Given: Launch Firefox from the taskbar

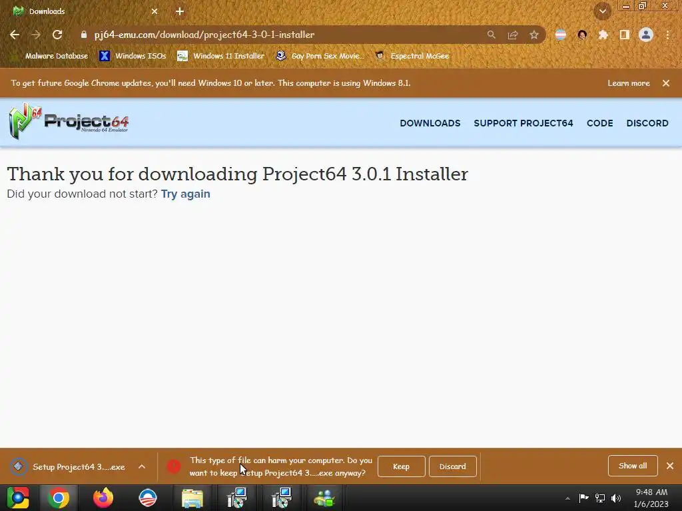Looking at the screenshot, I should [x=103, y=498].
